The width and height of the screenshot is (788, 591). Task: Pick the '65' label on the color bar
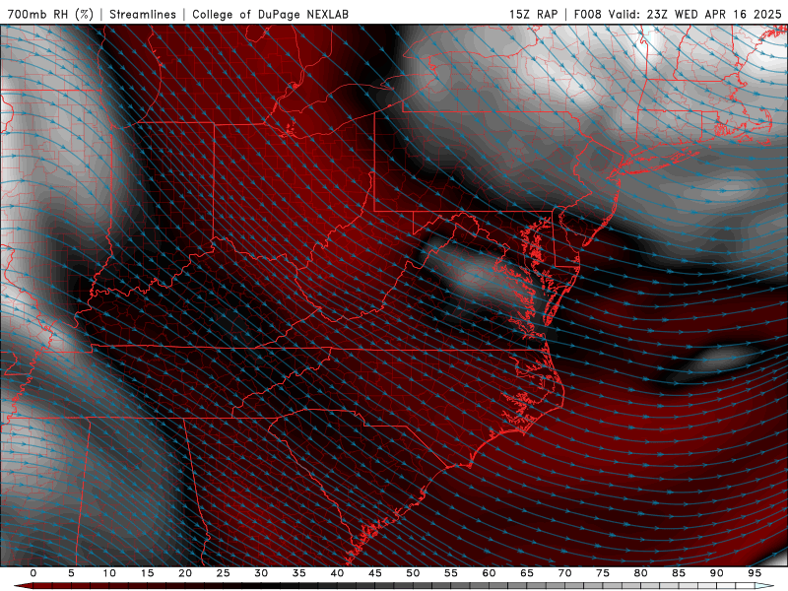click(527, 573)
